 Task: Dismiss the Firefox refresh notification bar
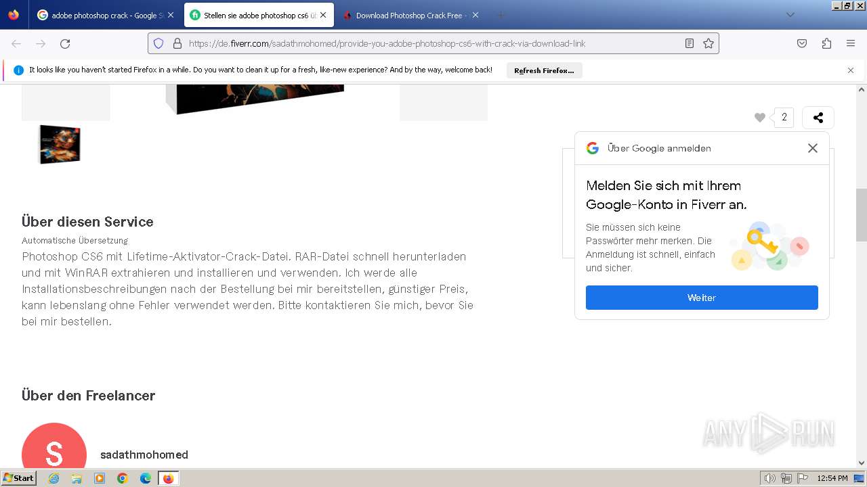[x=851, y=70]
